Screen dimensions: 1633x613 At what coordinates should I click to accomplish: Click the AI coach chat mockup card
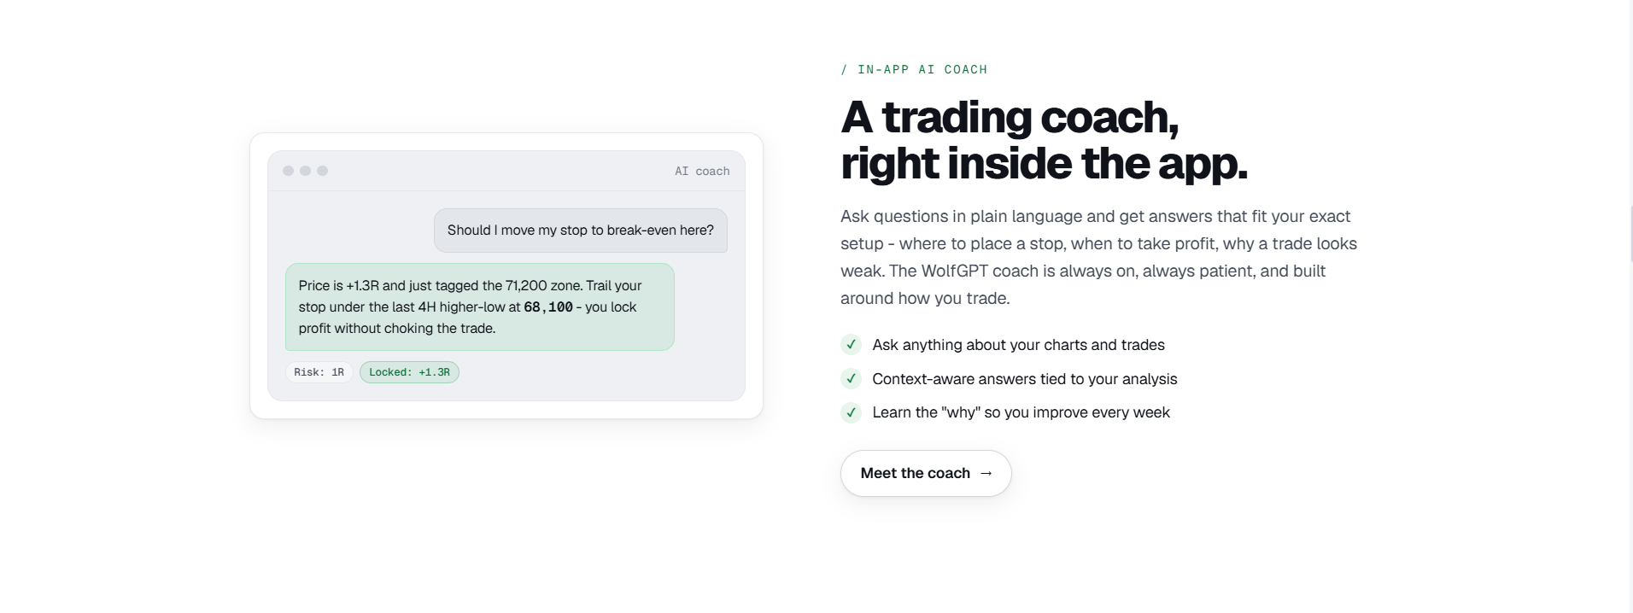(506, 276)
